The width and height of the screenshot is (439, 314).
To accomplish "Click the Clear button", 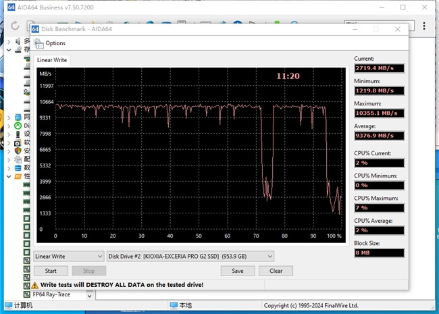I will [276, 271].
